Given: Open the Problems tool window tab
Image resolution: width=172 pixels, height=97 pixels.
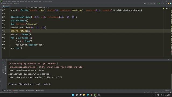Looking at the screenshot, I should tap(15, 91).
